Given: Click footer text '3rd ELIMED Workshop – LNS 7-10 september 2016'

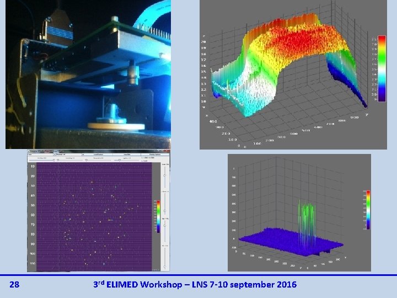Looking at the screenshot, I should coord(195,284).
